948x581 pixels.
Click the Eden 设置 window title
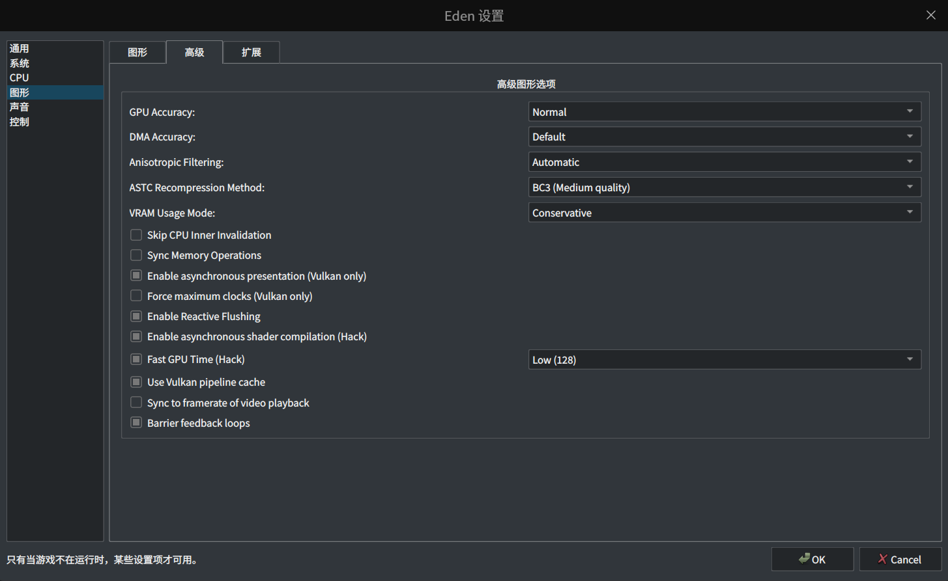click(x=474, y=16)
